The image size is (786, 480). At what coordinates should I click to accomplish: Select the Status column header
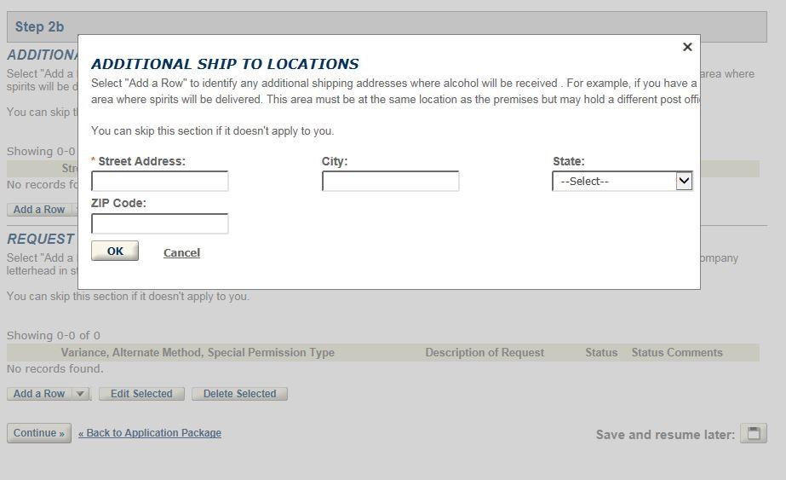(601, 353)
